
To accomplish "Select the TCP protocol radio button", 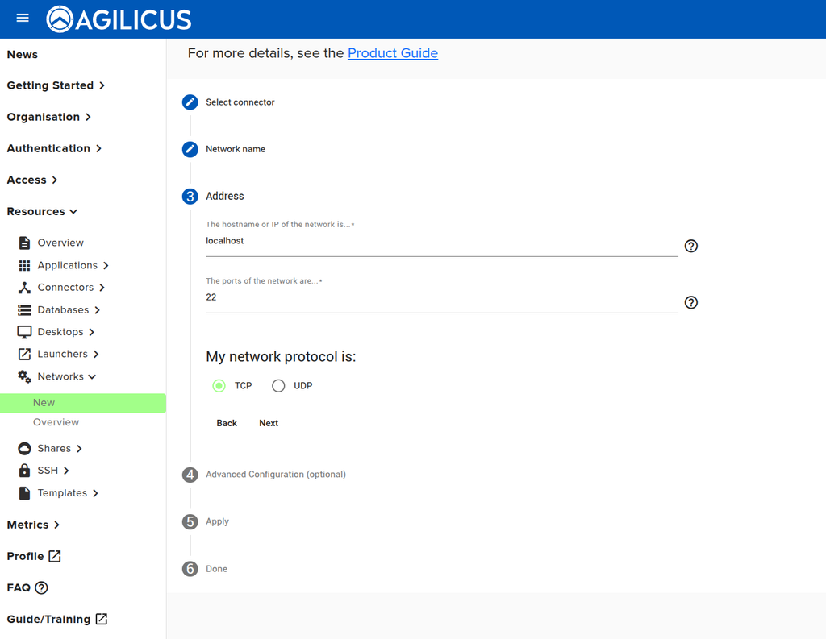I will pos(219,386).
